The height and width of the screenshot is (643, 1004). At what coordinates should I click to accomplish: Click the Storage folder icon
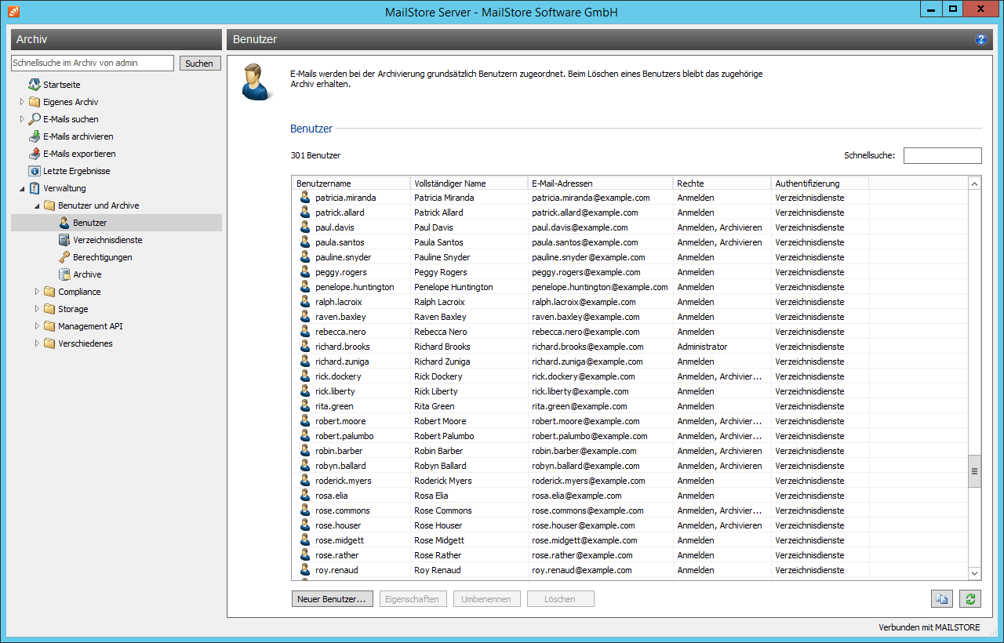coord(49,309)
